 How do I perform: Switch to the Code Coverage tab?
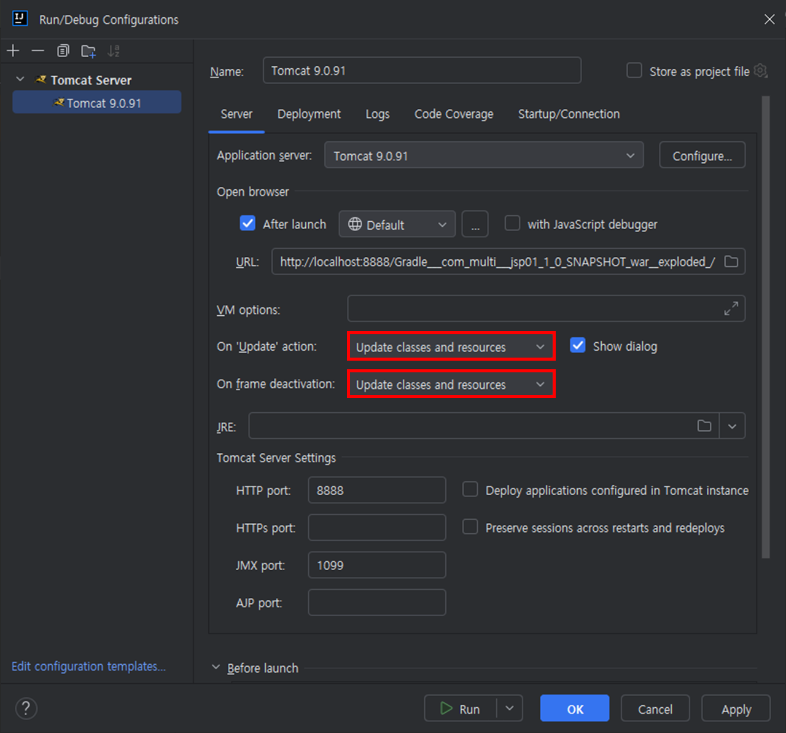(454, 114)
